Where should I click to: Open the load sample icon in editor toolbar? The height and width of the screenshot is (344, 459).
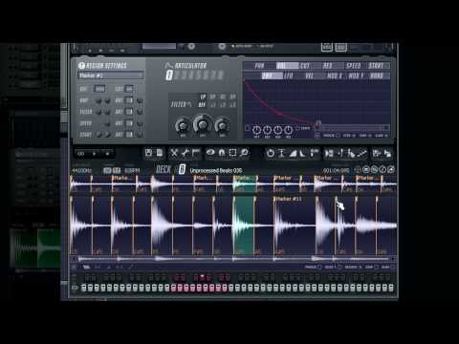148,153
